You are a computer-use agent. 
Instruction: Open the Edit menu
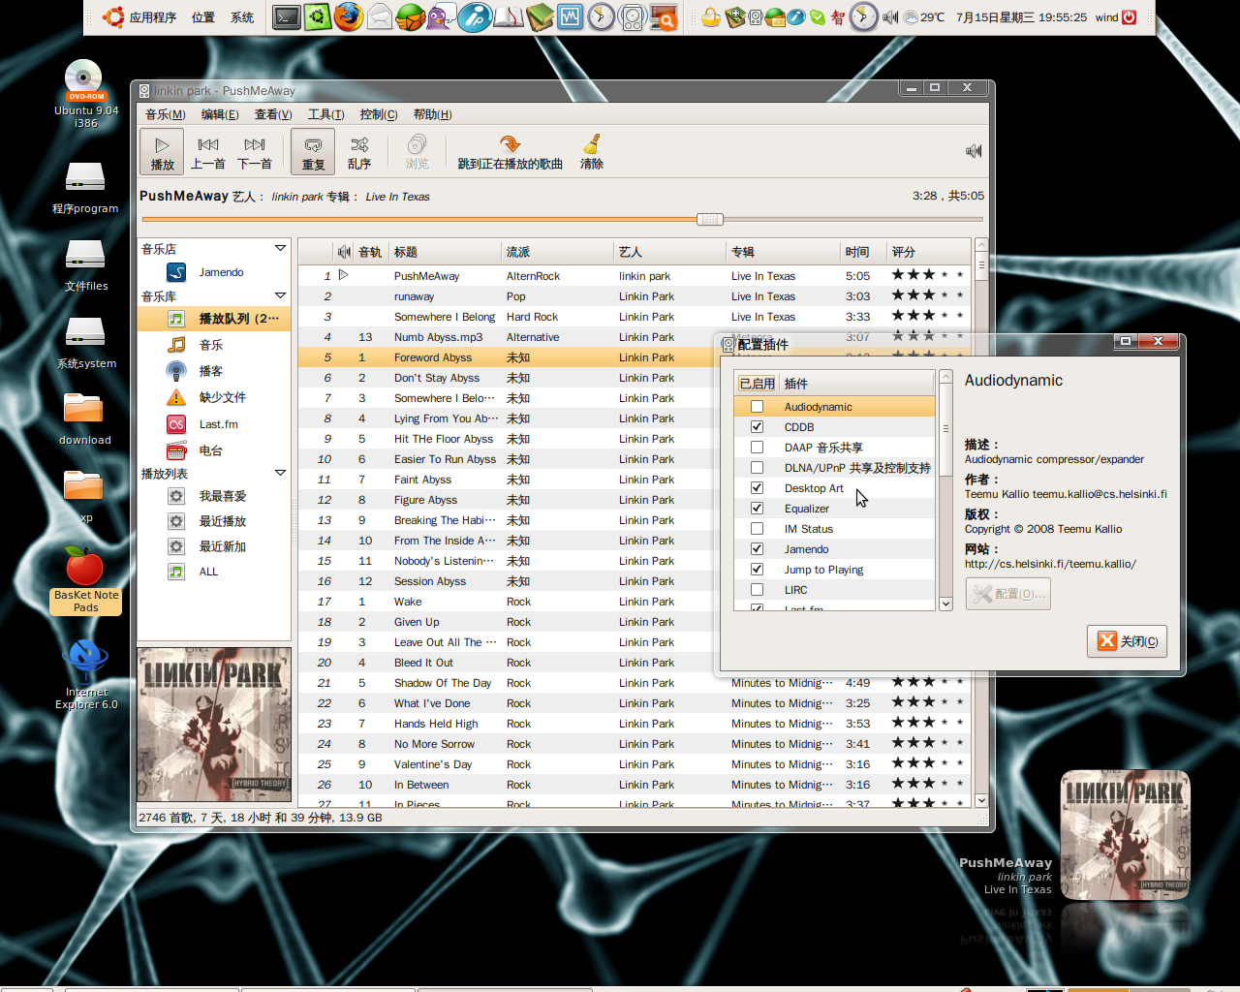pos(220,114)
